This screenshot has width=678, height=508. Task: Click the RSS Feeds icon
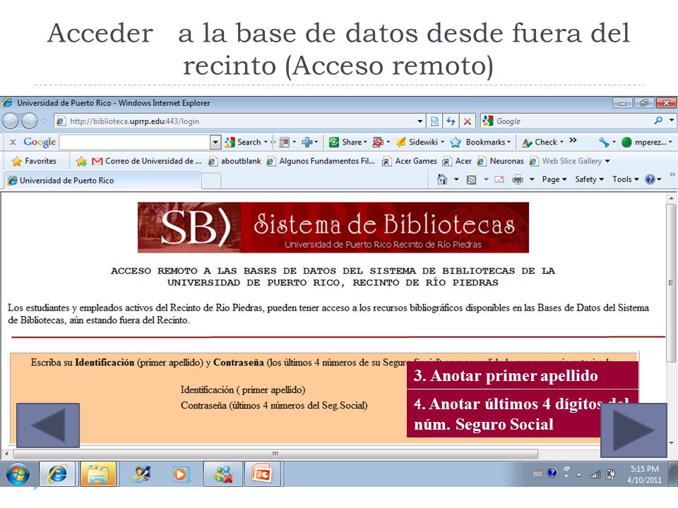[471, 180]
